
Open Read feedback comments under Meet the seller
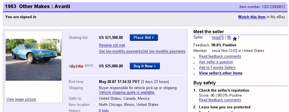point(220,56)
